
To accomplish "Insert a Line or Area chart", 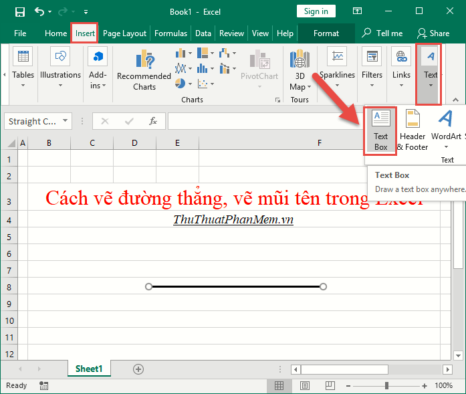I will coord(183,69).
